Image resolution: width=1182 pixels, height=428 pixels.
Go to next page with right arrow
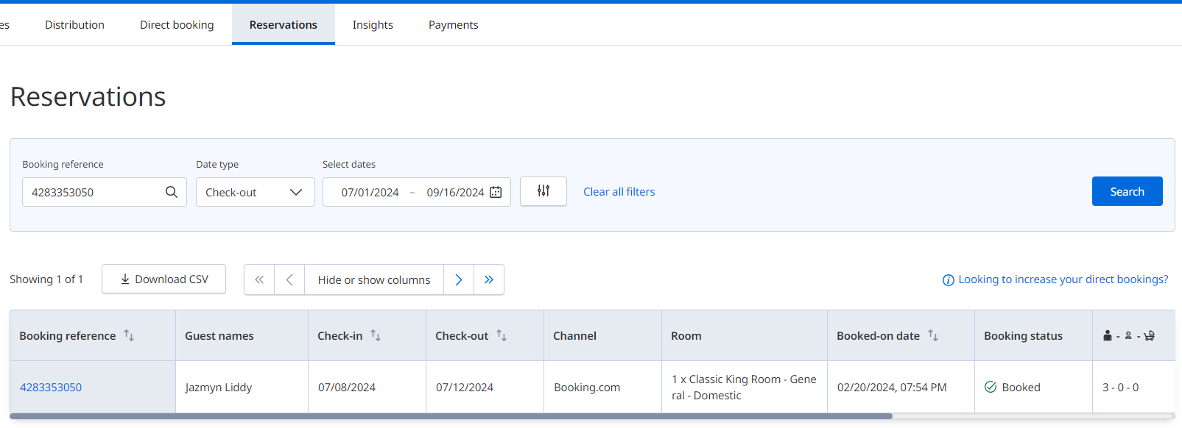pyautogui.click(x=459, y=279)
